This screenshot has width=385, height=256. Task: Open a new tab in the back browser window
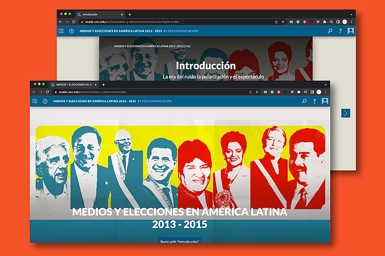click(130, 14)
